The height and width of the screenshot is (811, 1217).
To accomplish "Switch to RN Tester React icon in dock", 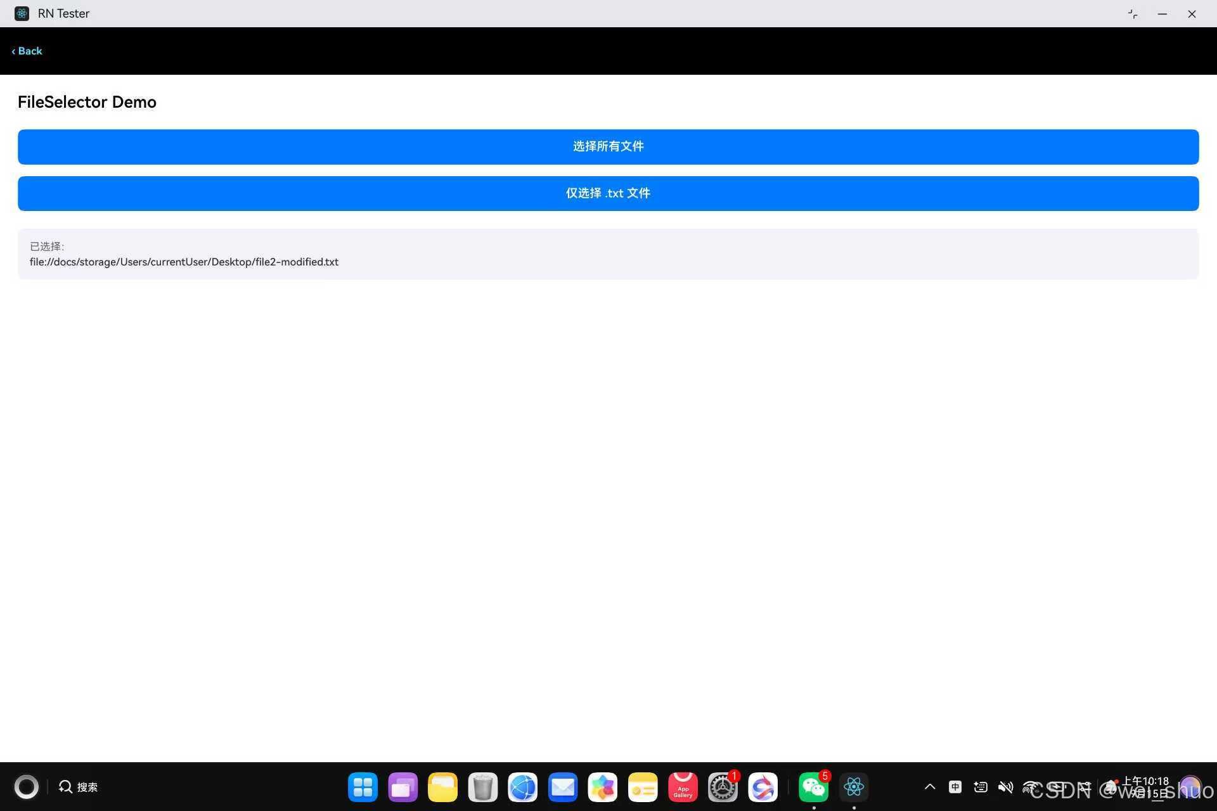I will (854, 788).
